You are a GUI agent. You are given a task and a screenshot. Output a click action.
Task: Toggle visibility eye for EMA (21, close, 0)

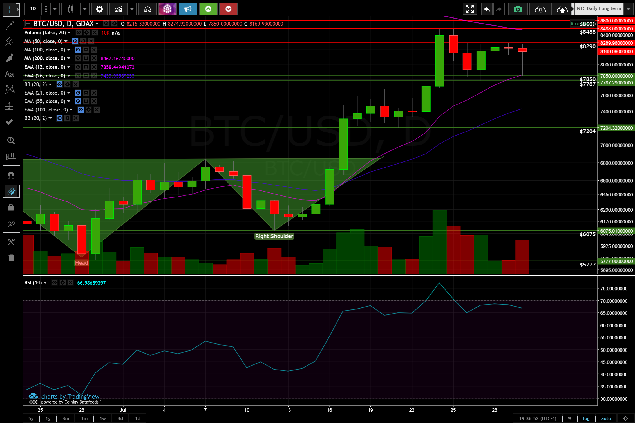pos(78,93)
